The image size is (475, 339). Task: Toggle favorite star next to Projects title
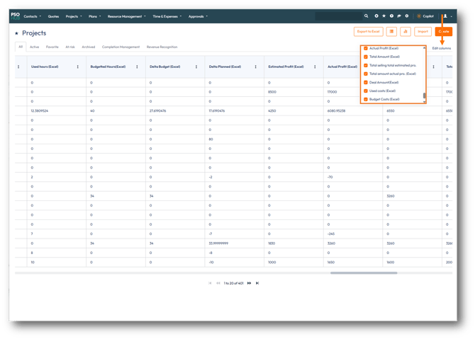[17, 33]
